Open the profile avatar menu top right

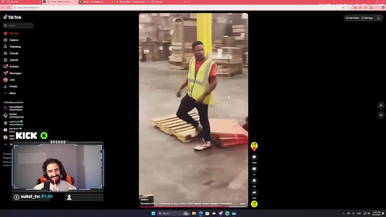click(x=379, y=18)
